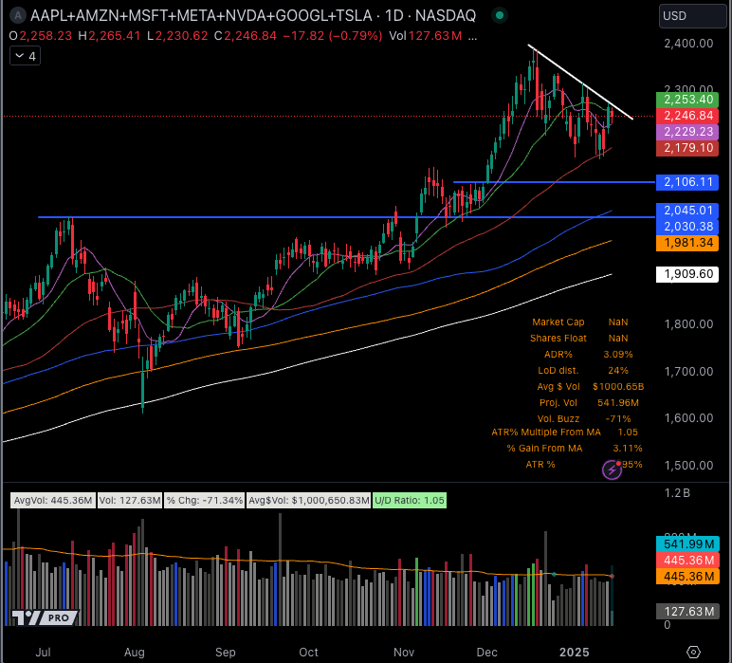Click the high value H2,265.41 in header
Viewport: 732px width, 663px height.
(x=110, y=36)
